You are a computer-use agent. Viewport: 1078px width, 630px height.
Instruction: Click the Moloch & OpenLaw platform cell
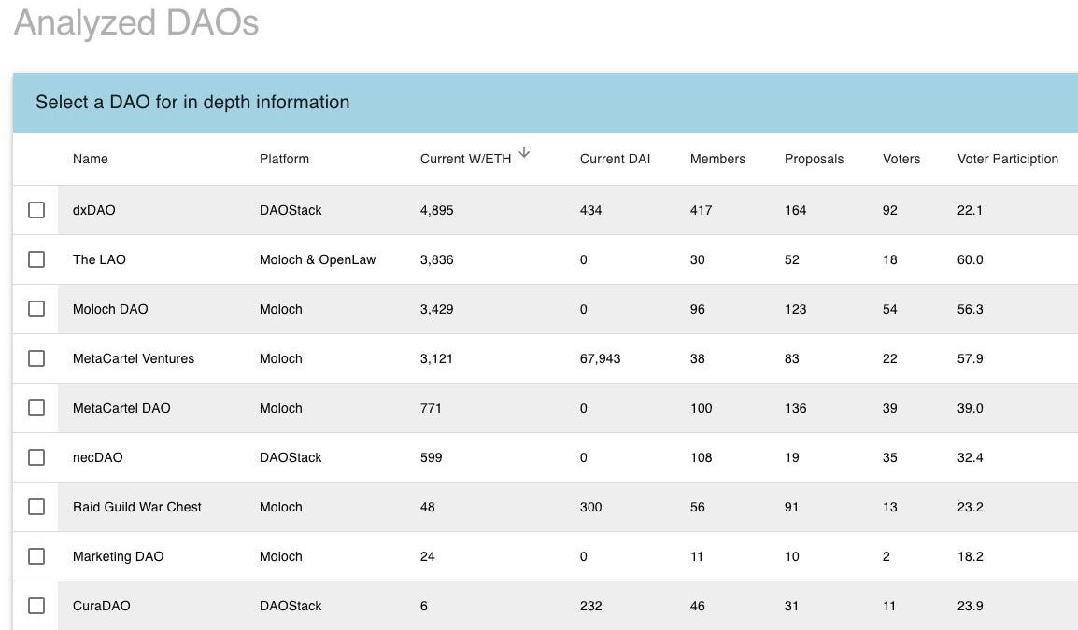[317, 259]
